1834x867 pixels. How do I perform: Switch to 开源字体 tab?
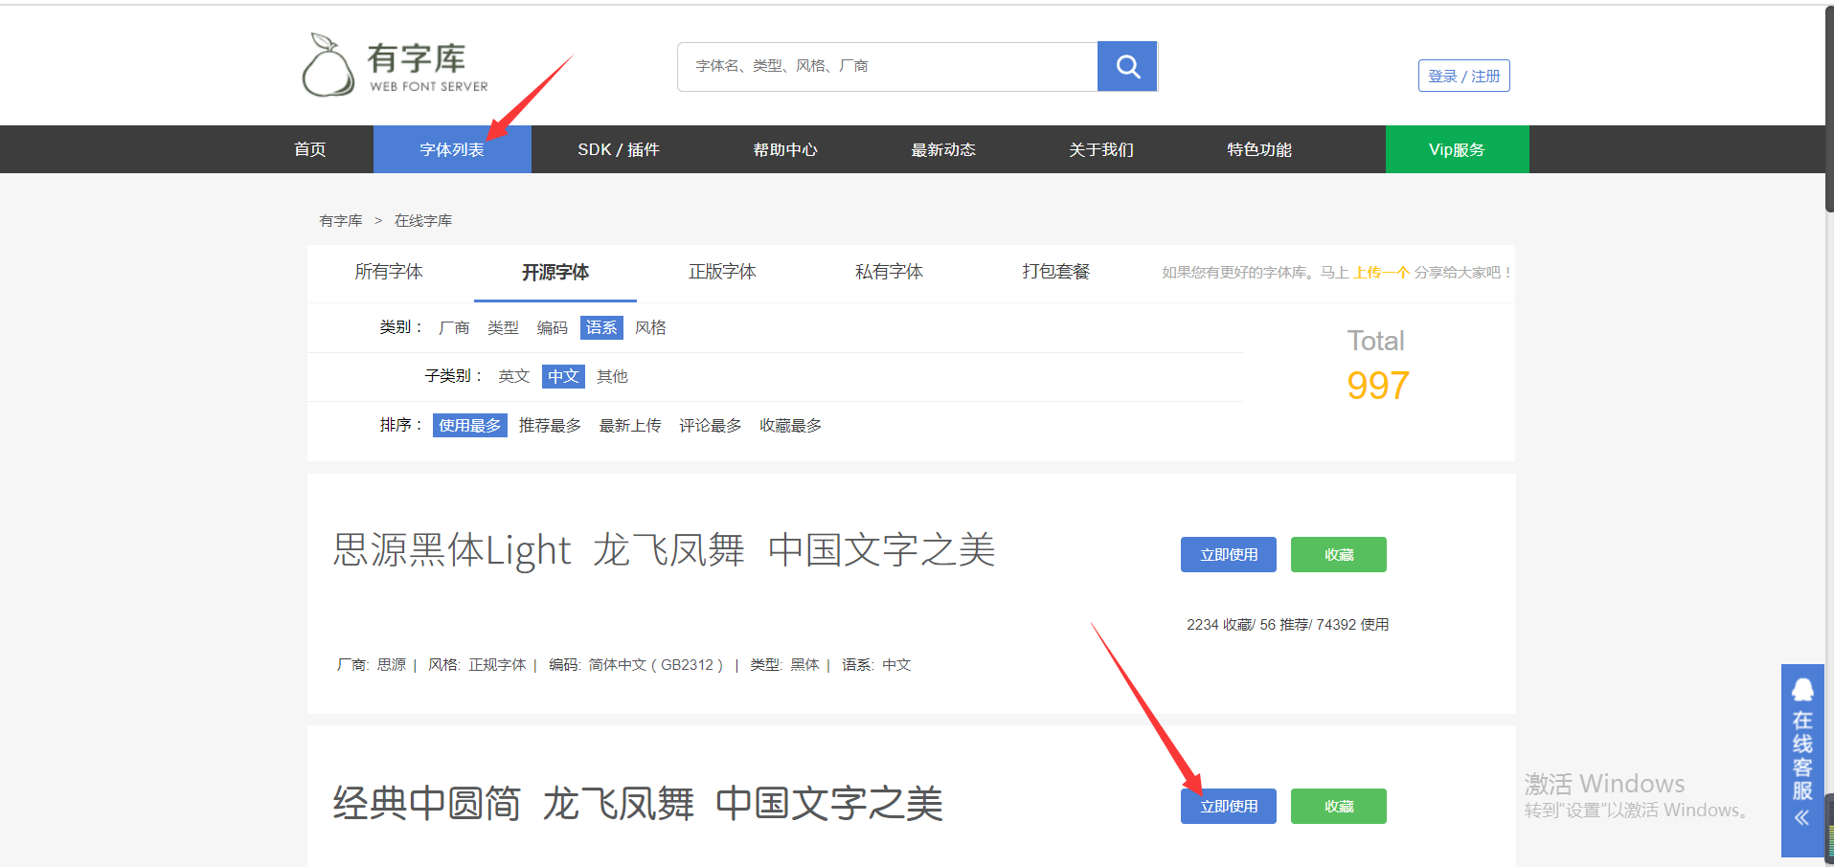(x=555, y=273)
